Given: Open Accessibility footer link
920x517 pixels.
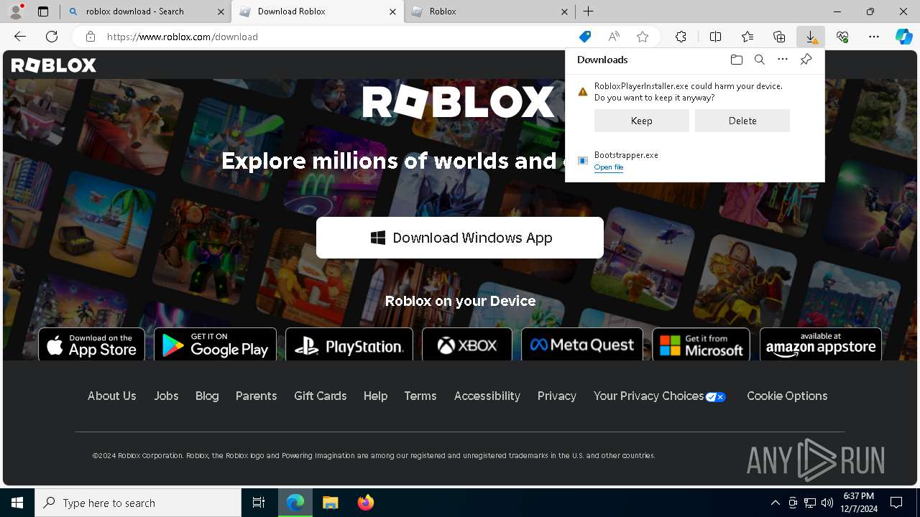Looking at the screenshot, I should pos(487,396).
